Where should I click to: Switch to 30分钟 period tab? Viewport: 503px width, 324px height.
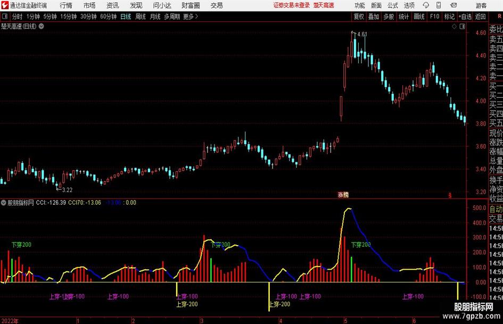88,16
